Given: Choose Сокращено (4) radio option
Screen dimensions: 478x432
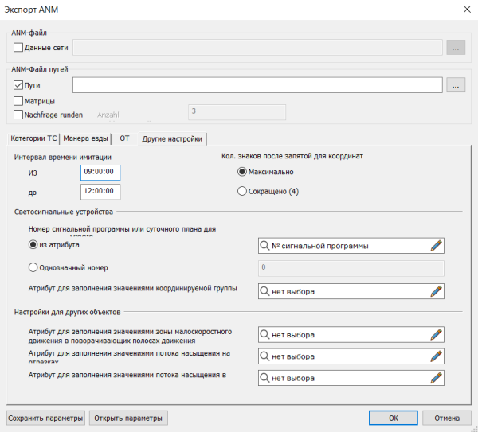Looking at the screenshot, I should pyautogui.click(x=243, y=191).
